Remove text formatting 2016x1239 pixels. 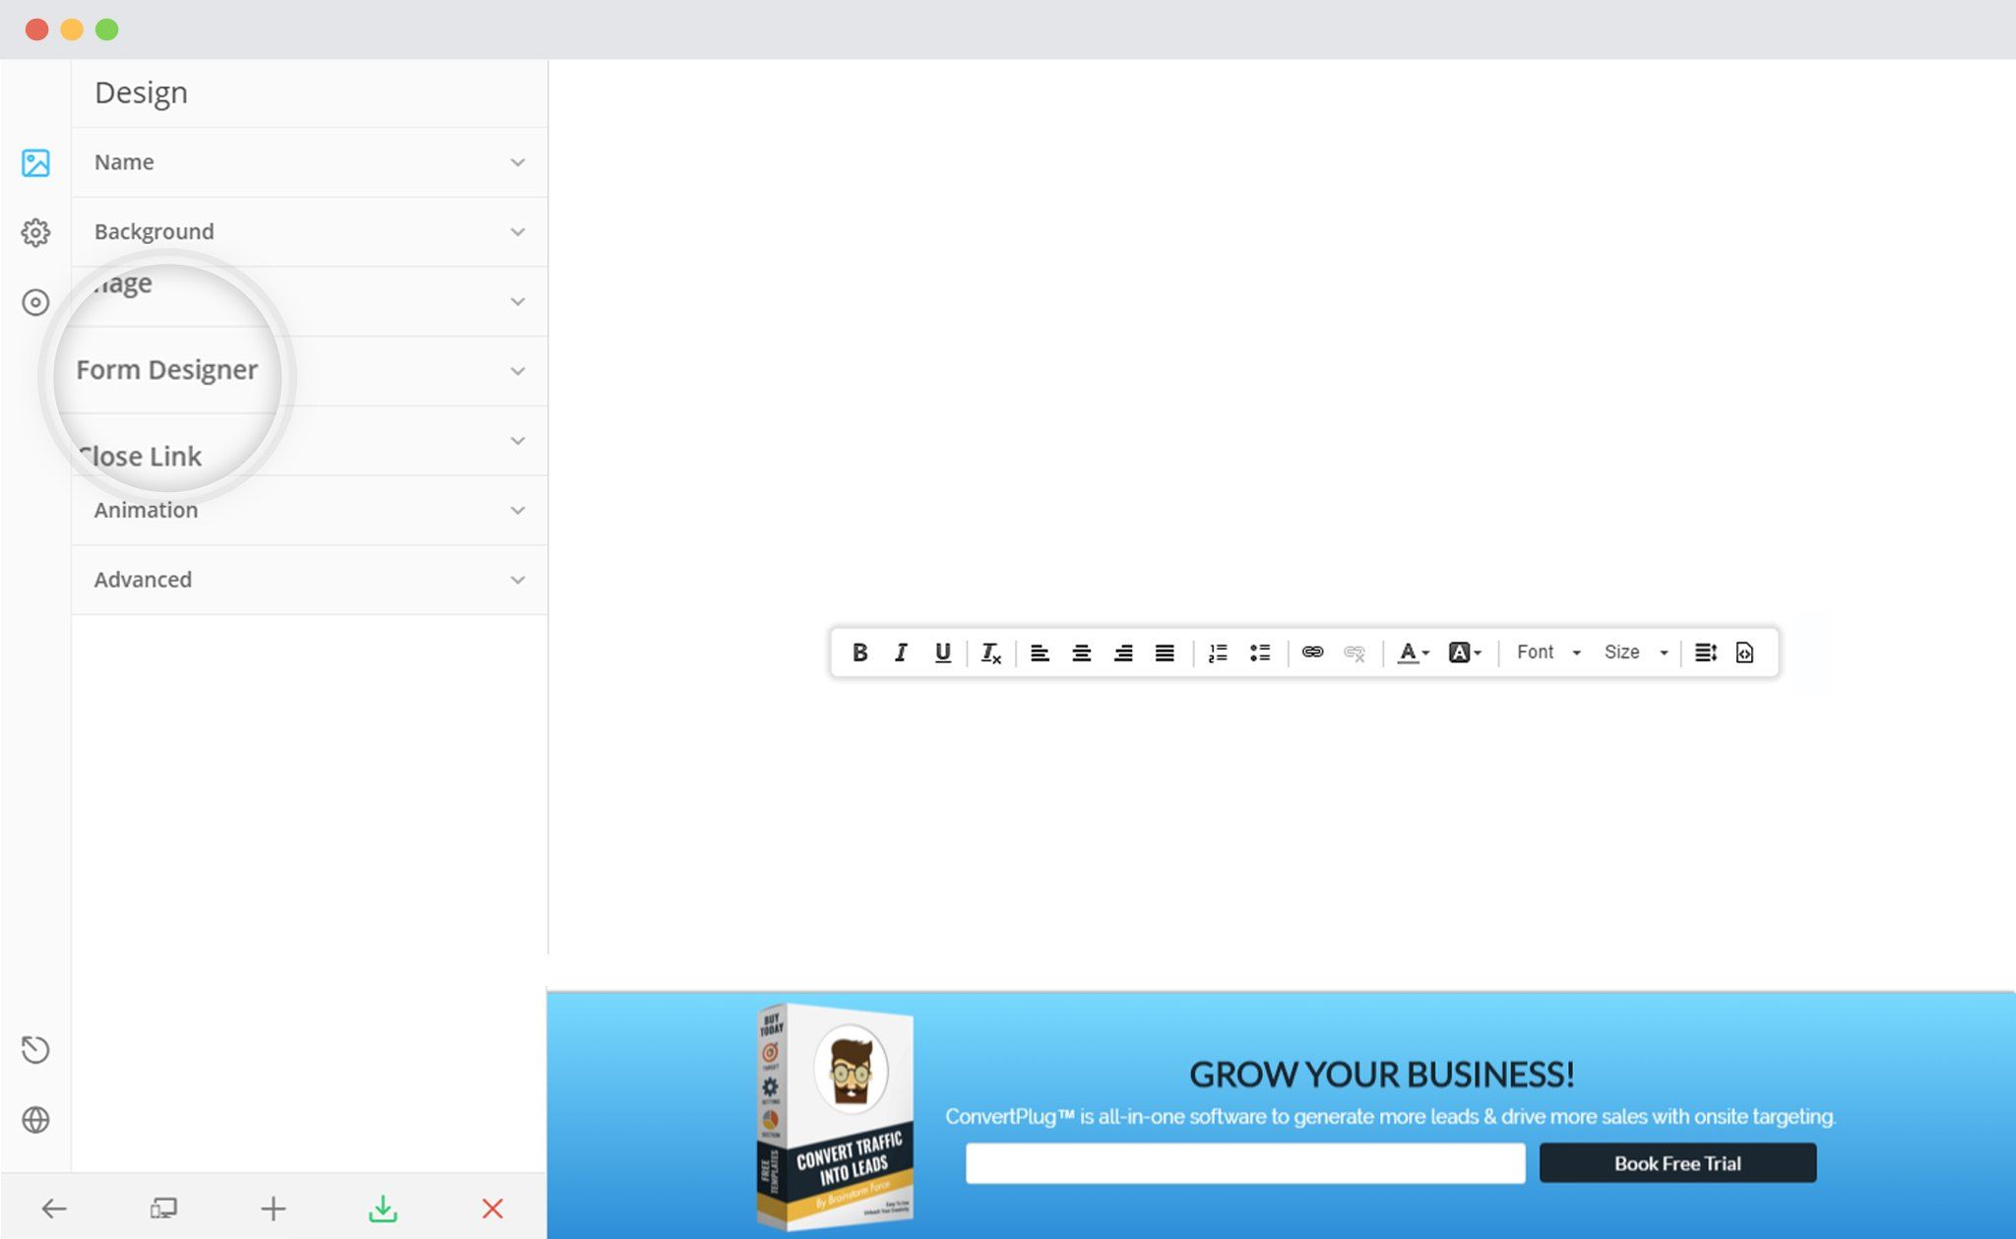pos(991,652)
